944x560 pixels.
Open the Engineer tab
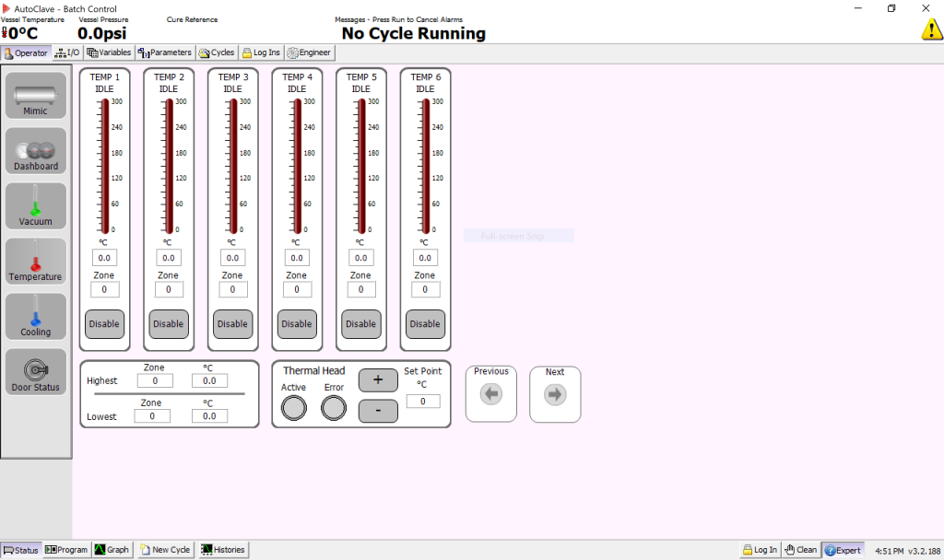click(x=309, y=53)
